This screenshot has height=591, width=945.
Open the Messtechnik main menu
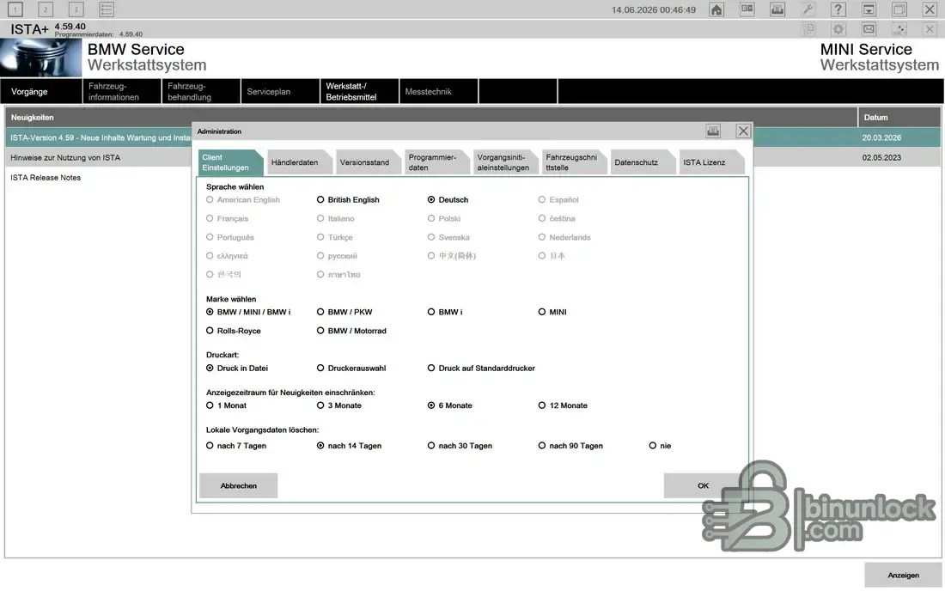(x=438, y=92)
